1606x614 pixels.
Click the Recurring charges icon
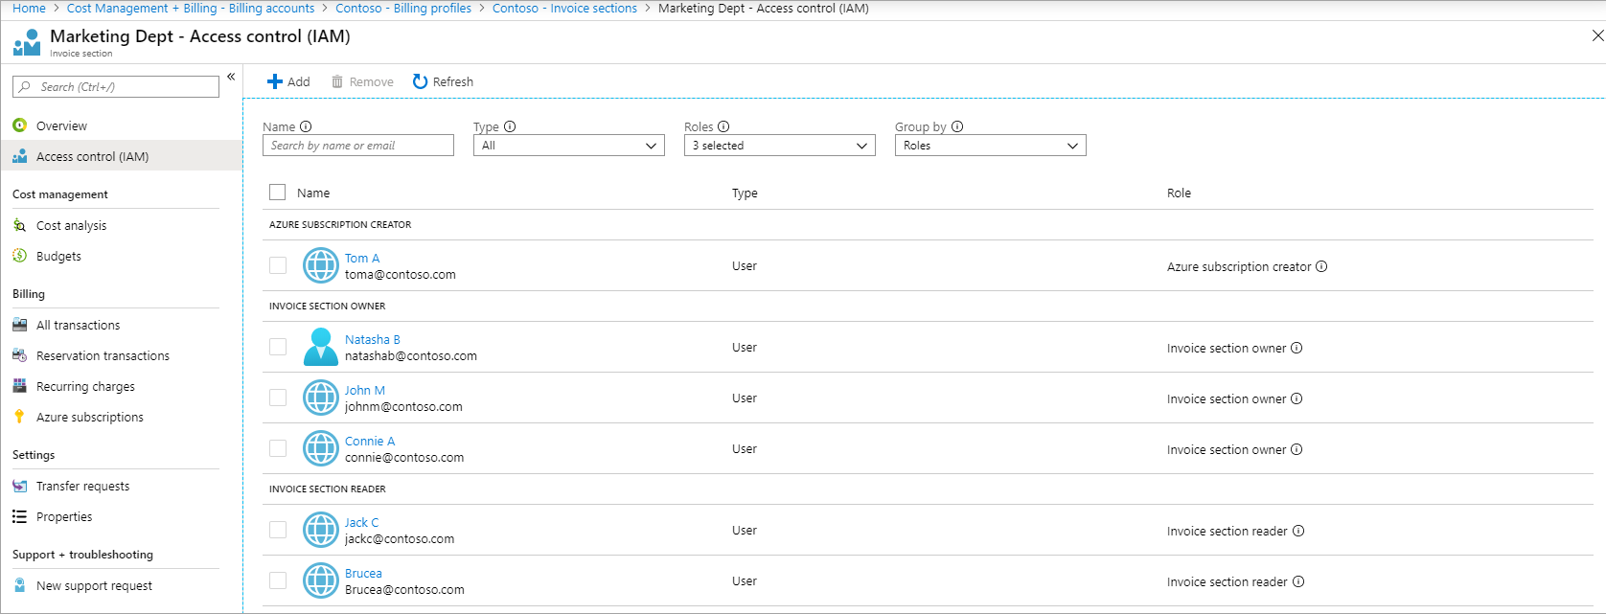tap(19, 386)
